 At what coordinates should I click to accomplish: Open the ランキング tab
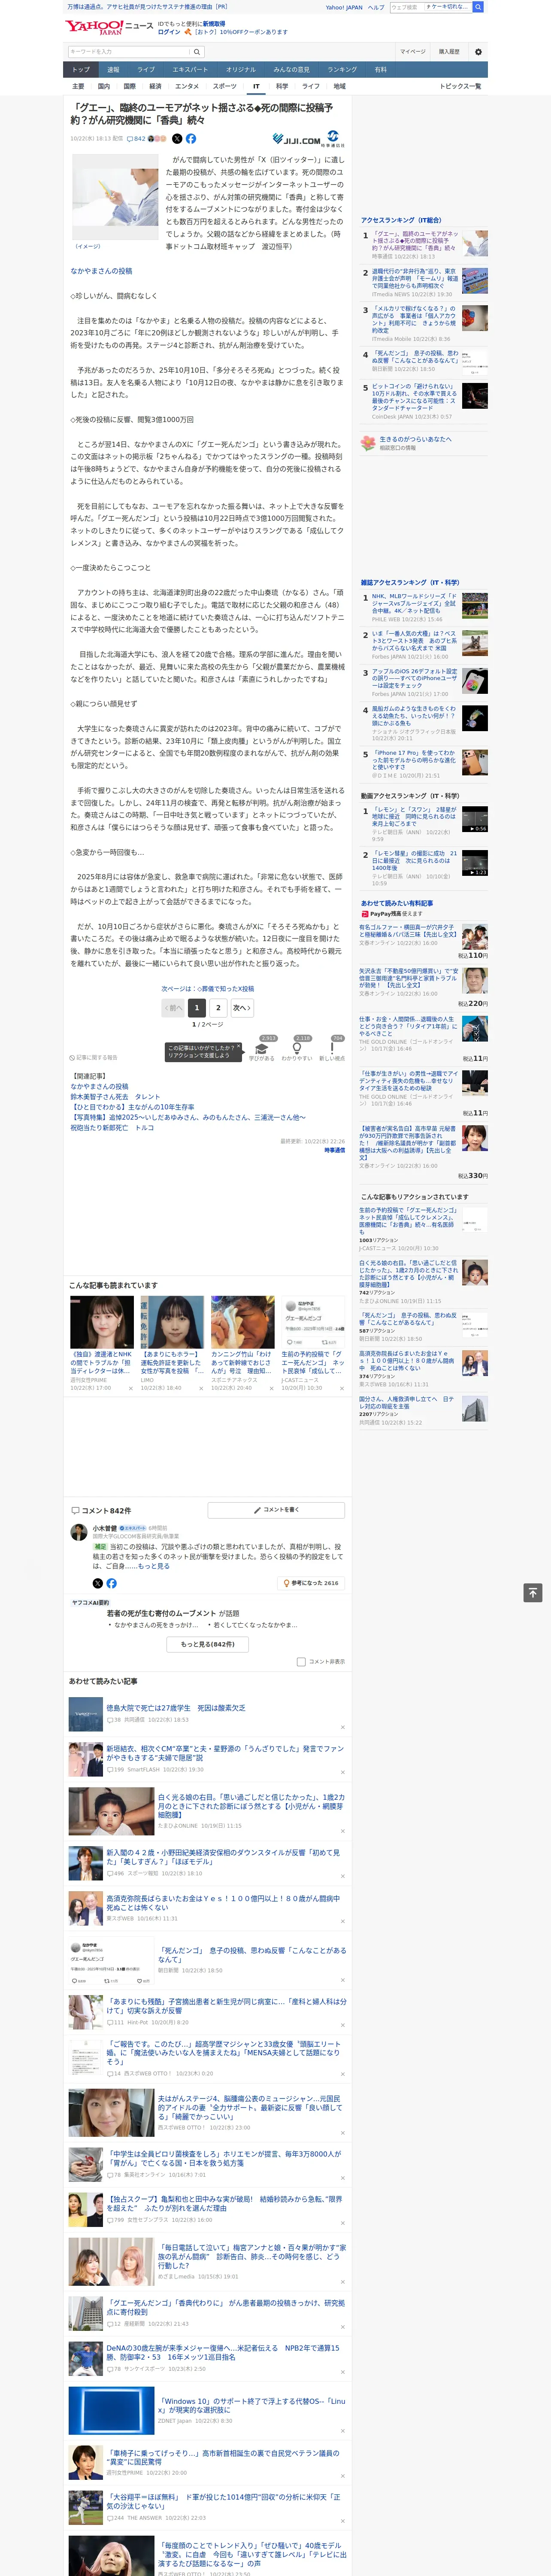(342, 70)
